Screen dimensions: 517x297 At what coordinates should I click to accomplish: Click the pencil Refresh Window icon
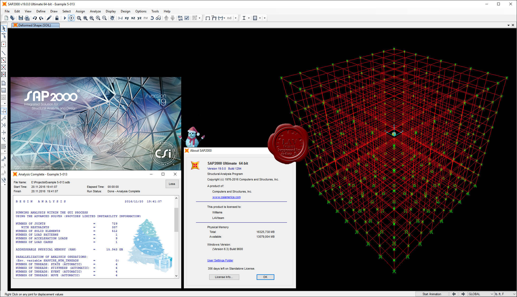tap(49, 18)
